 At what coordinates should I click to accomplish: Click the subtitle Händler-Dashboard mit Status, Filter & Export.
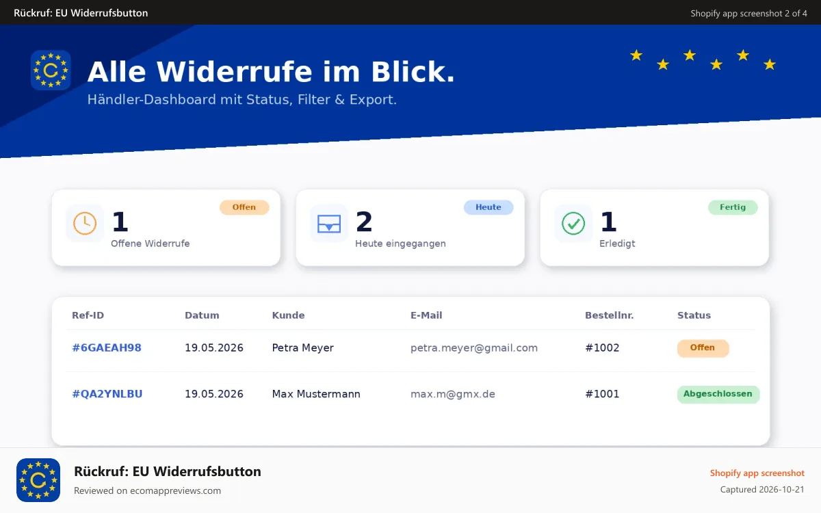pyautogui.click(x=242, y=100)
